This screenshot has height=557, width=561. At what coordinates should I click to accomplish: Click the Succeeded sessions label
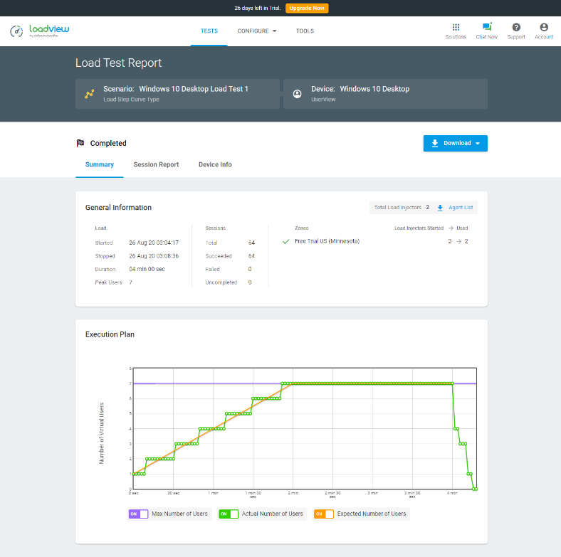[x=219, y=256]
